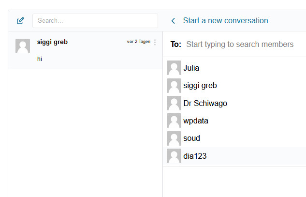The width and height of the screenshot is (306, 197).
Task: Click the 'vor 2 Tagen' timestamp
Action: tap(138, 42)
